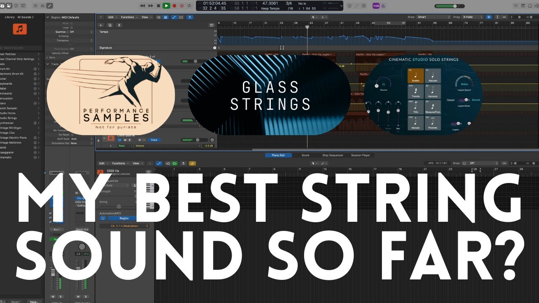Open the tracks area Functions menu
The height and width of the screenshot is (303, 539).
pyautogui.click(x=128, y=17)
